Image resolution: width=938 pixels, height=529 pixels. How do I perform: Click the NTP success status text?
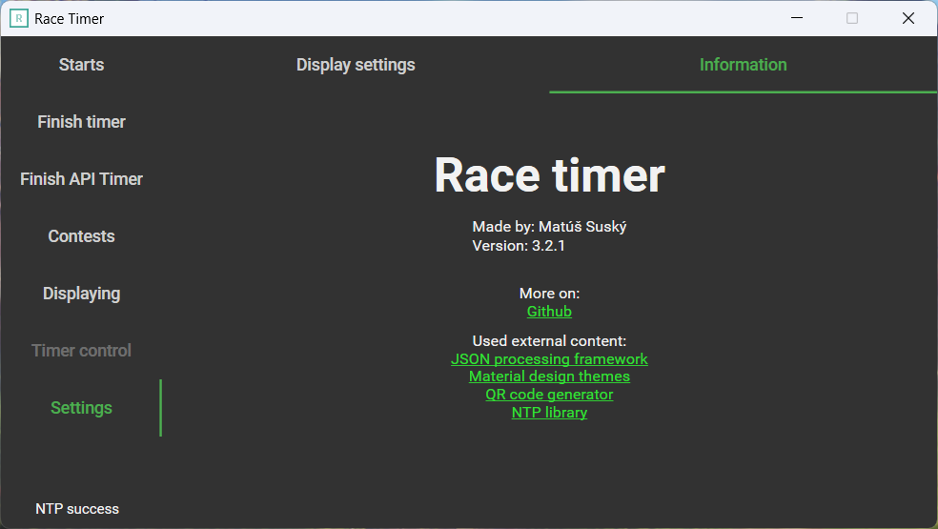pos(77,509)
